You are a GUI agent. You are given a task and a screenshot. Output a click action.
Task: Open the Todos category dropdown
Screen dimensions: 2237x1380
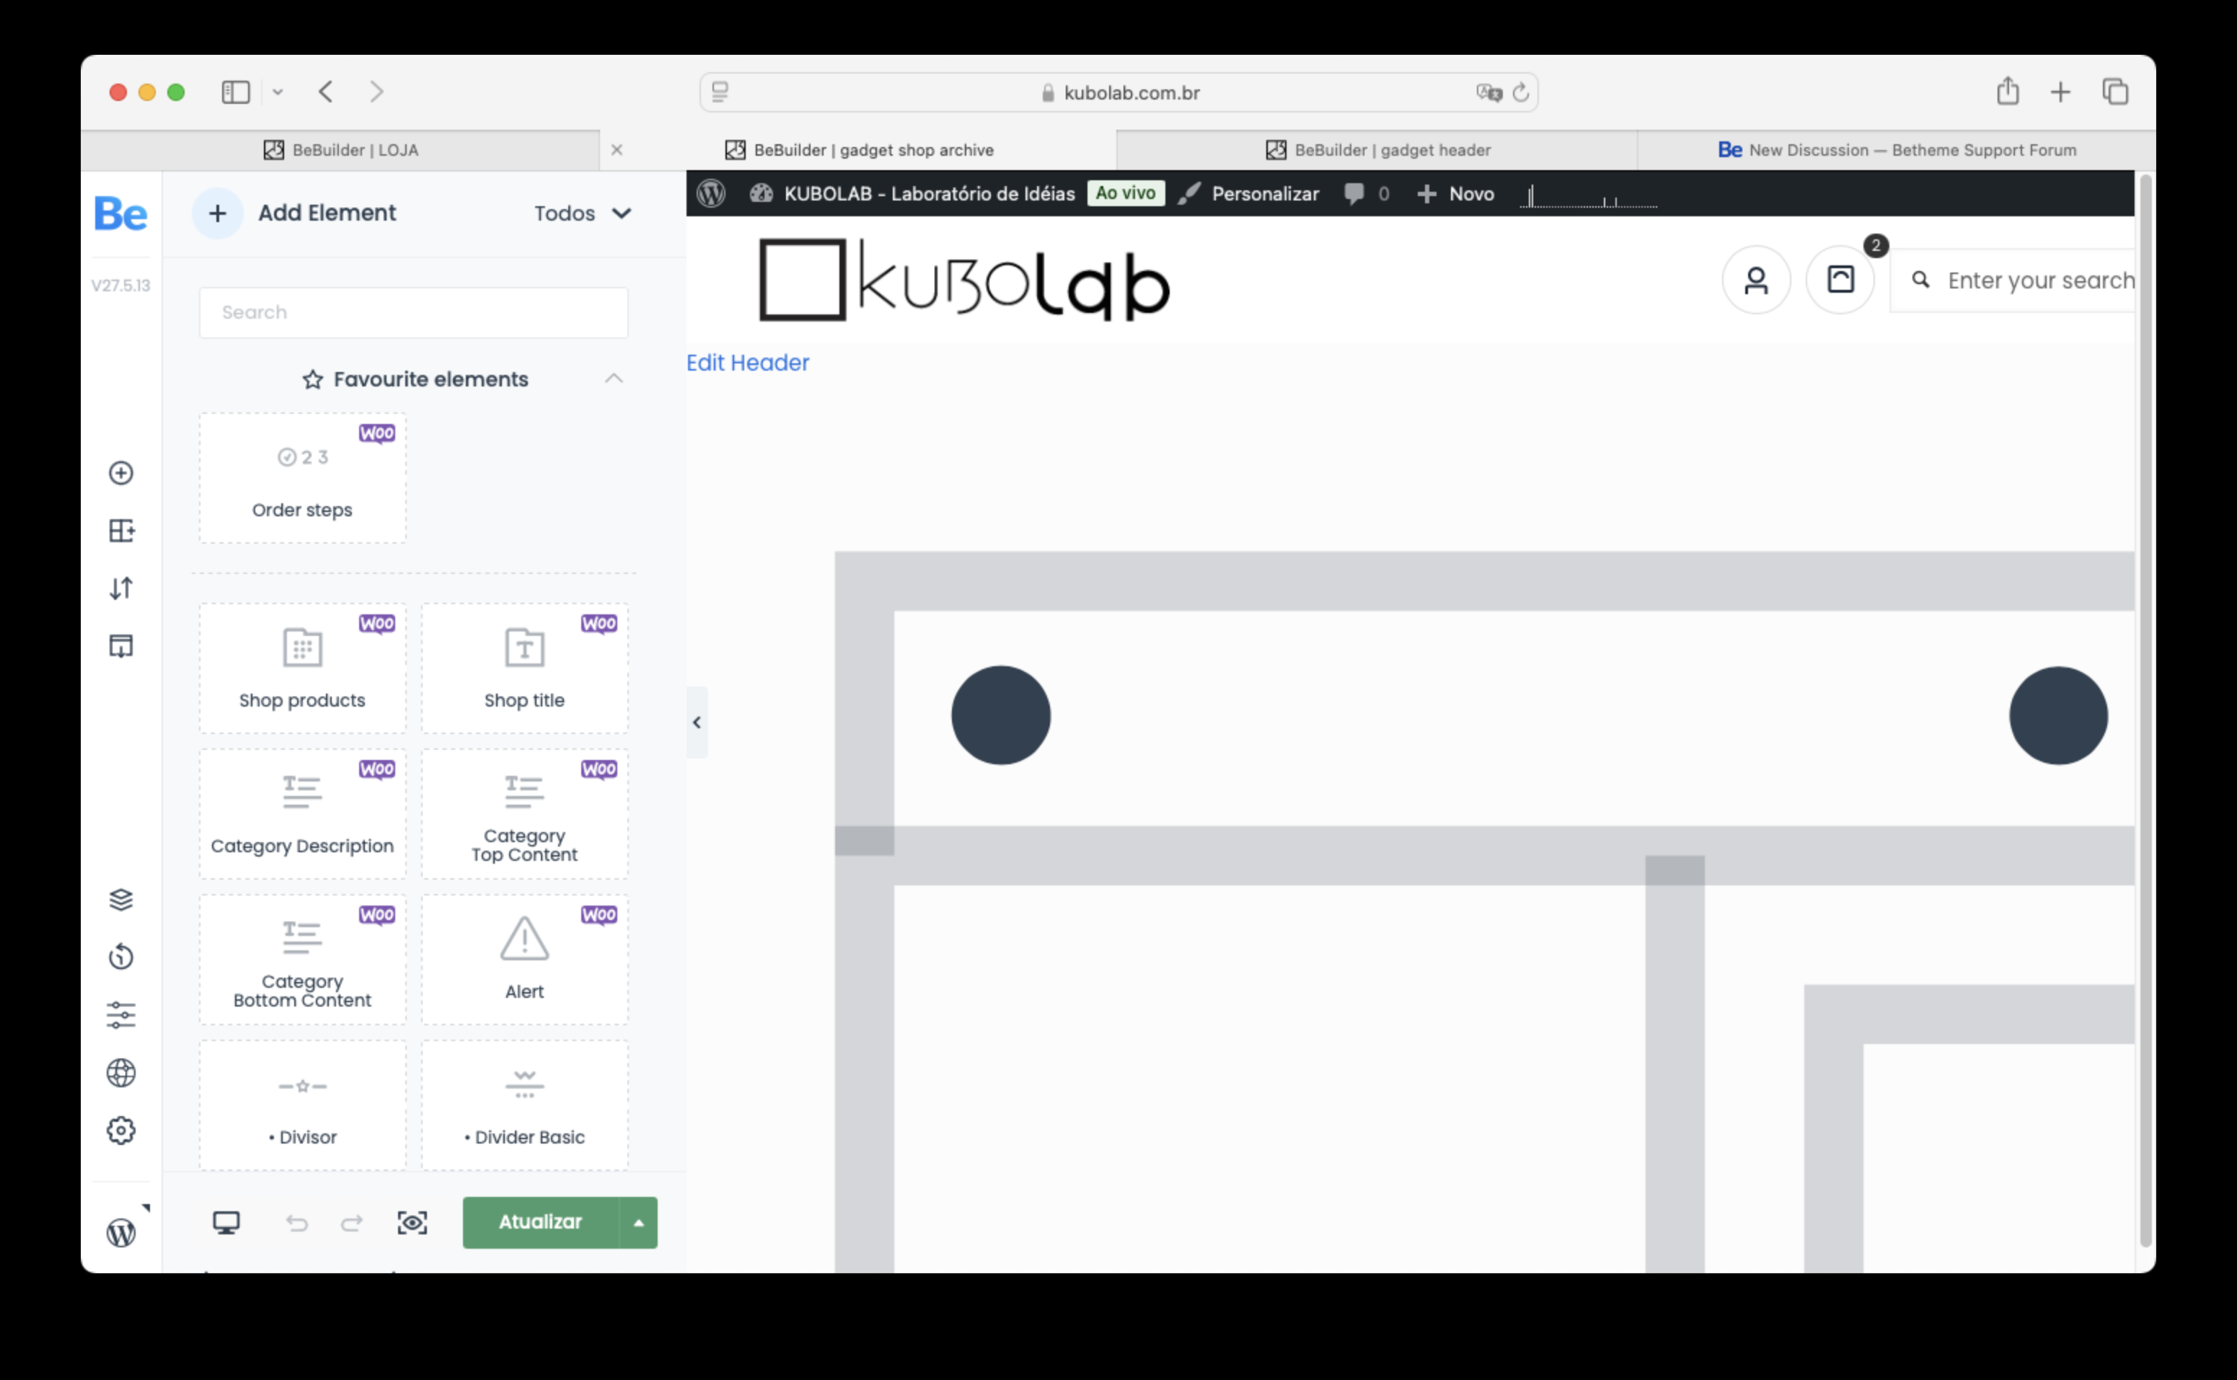point(583,213)
